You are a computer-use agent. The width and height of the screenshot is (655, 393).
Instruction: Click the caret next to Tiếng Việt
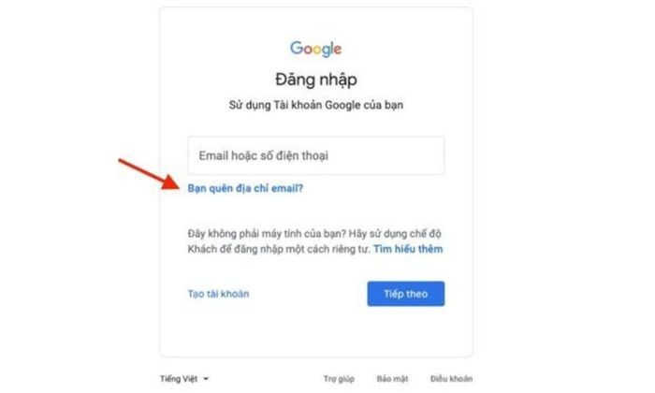206,379
